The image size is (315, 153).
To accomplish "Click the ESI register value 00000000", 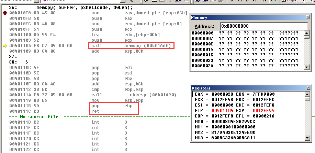I will tap(222, 105).
